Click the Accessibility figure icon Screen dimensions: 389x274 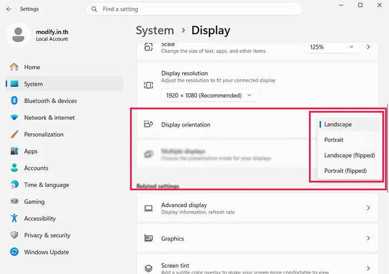point(14,218)
